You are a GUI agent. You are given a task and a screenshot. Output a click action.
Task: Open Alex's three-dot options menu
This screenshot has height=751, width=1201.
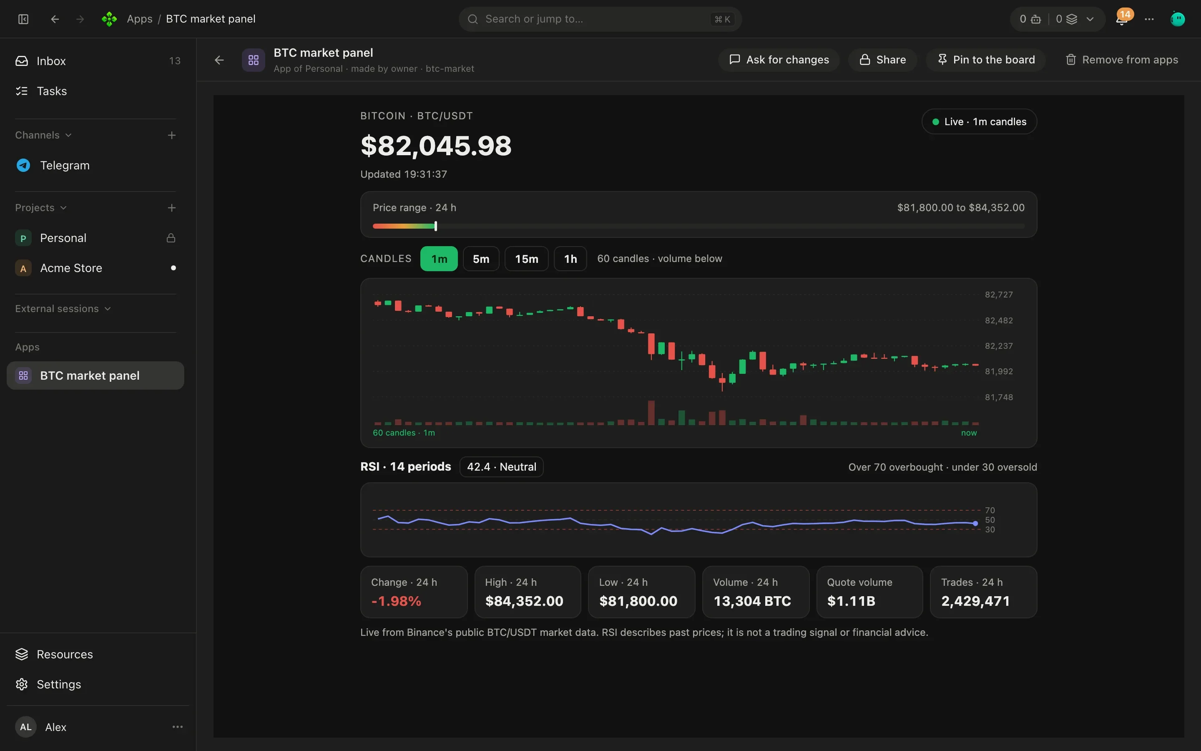coord(178,727)
